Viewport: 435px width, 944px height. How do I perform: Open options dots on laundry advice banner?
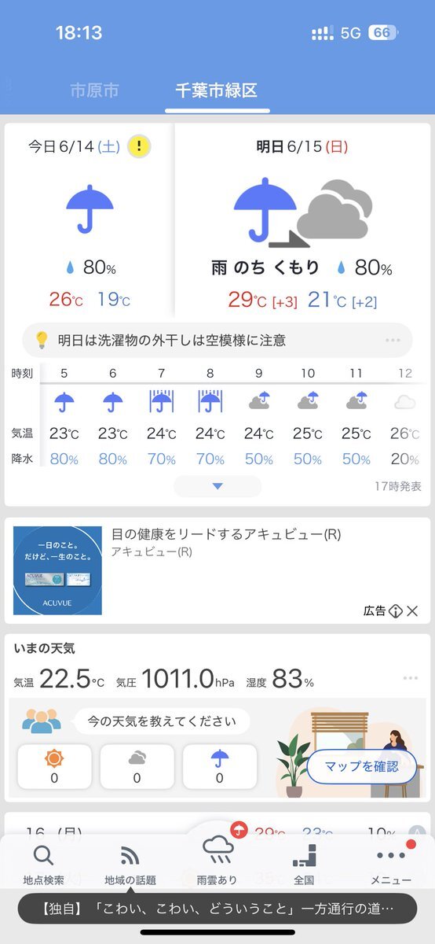[393, 341]
